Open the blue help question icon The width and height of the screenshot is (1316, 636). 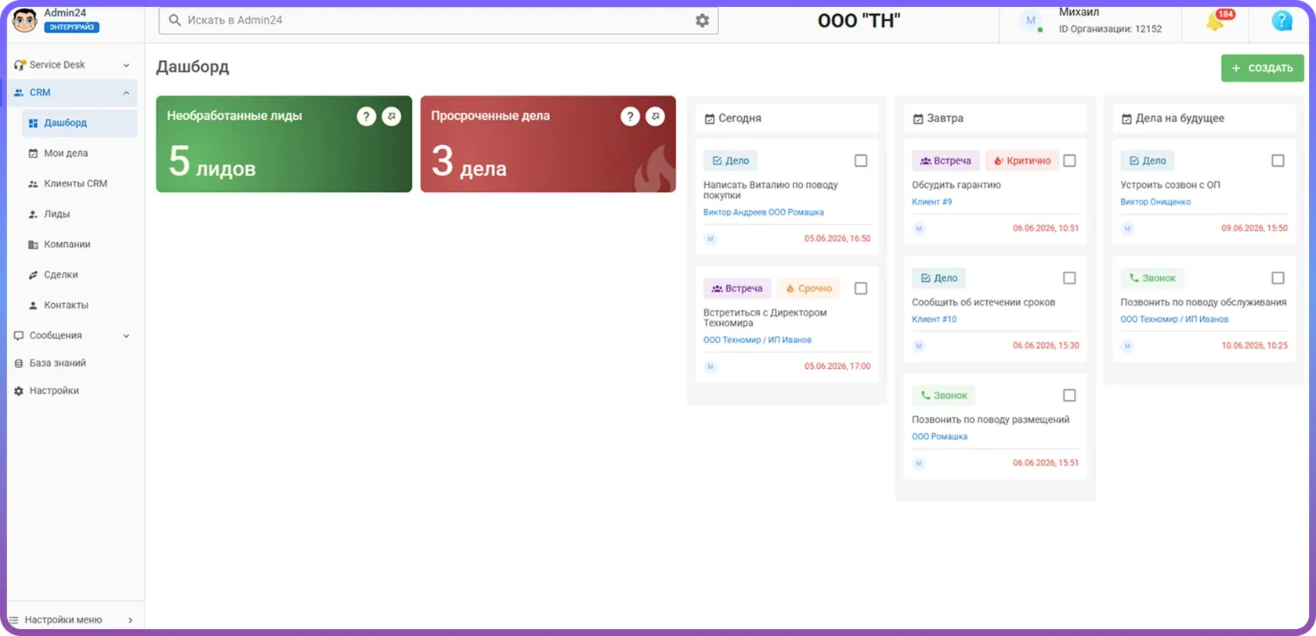tap(1282, 20)
